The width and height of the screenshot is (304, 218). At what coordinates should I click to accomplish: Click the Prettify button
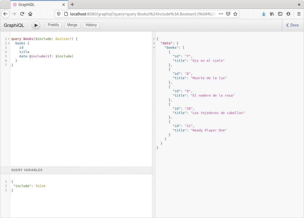53,25
